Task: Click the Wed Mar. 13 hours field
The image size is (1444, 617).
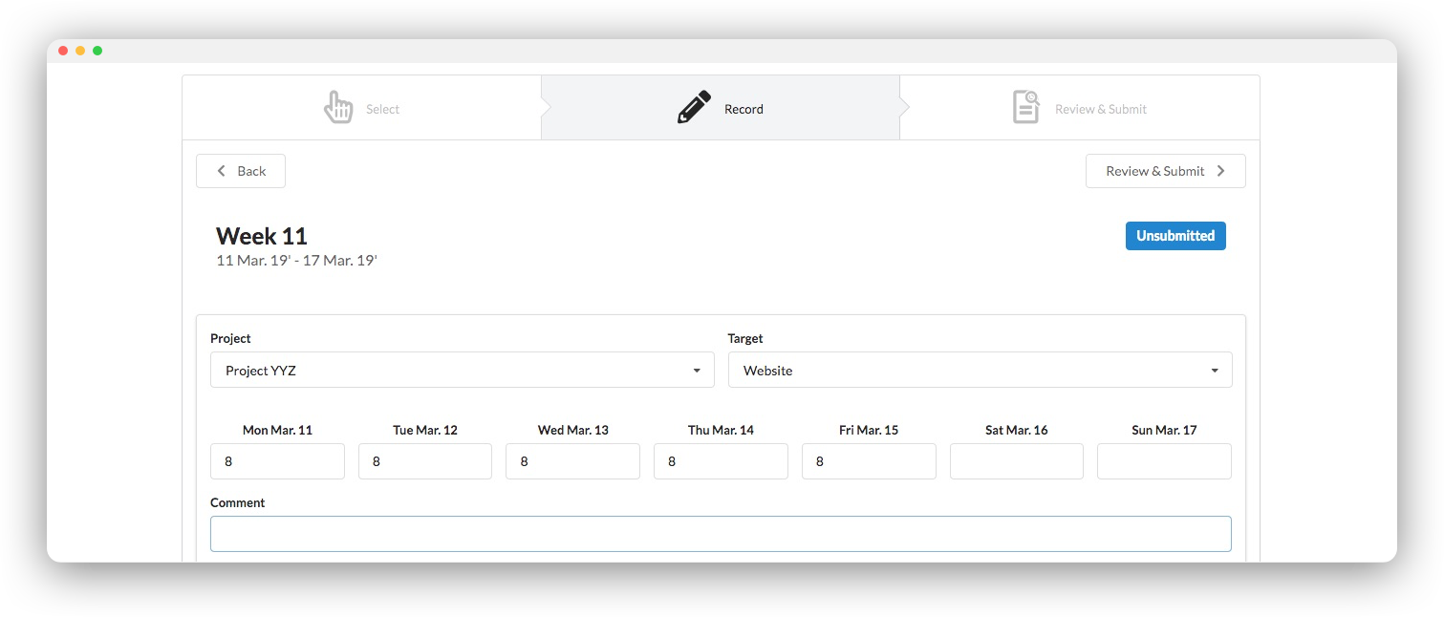Action: (x=572, y=461)
